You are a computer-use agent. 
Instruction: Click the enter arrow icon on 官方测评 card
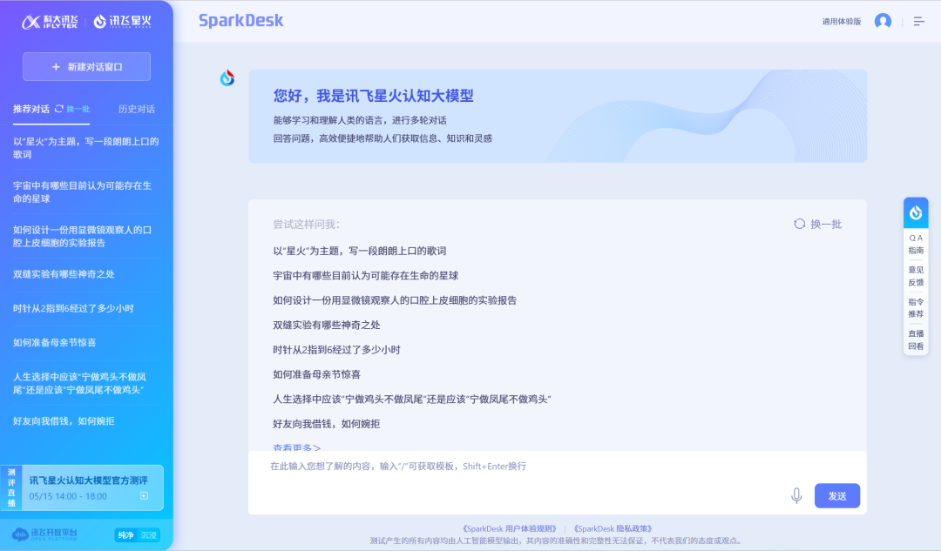(144, 496)
